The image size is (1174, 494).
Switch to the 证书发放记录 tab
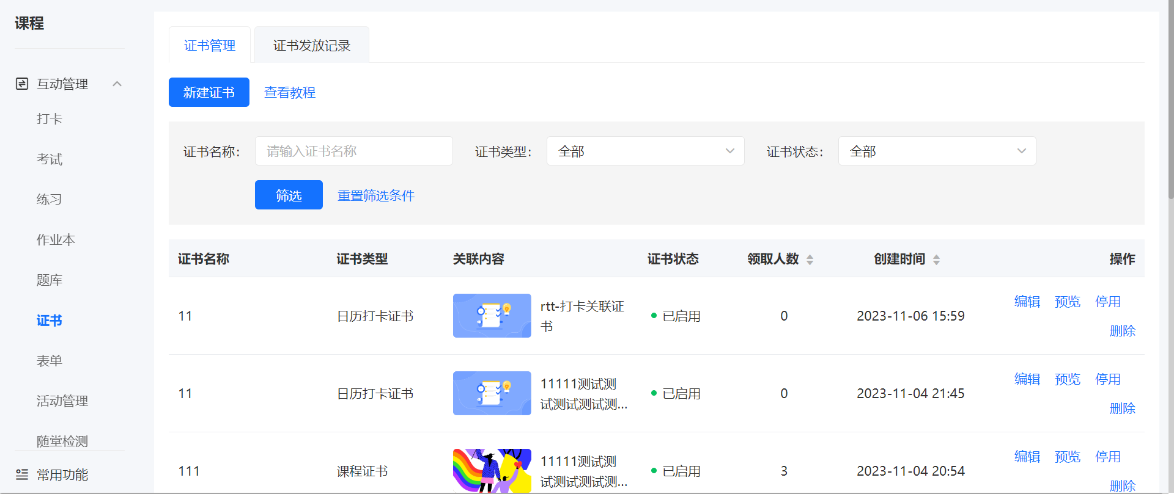[x=312, y=45]
